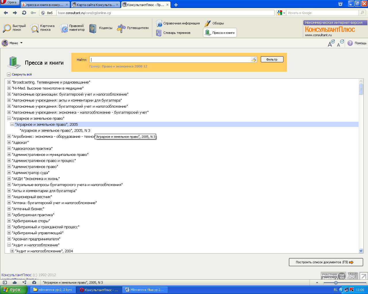This screenshot has width=368, height=294.
Task: Click the address bar URL
Action: coord(166,13)
